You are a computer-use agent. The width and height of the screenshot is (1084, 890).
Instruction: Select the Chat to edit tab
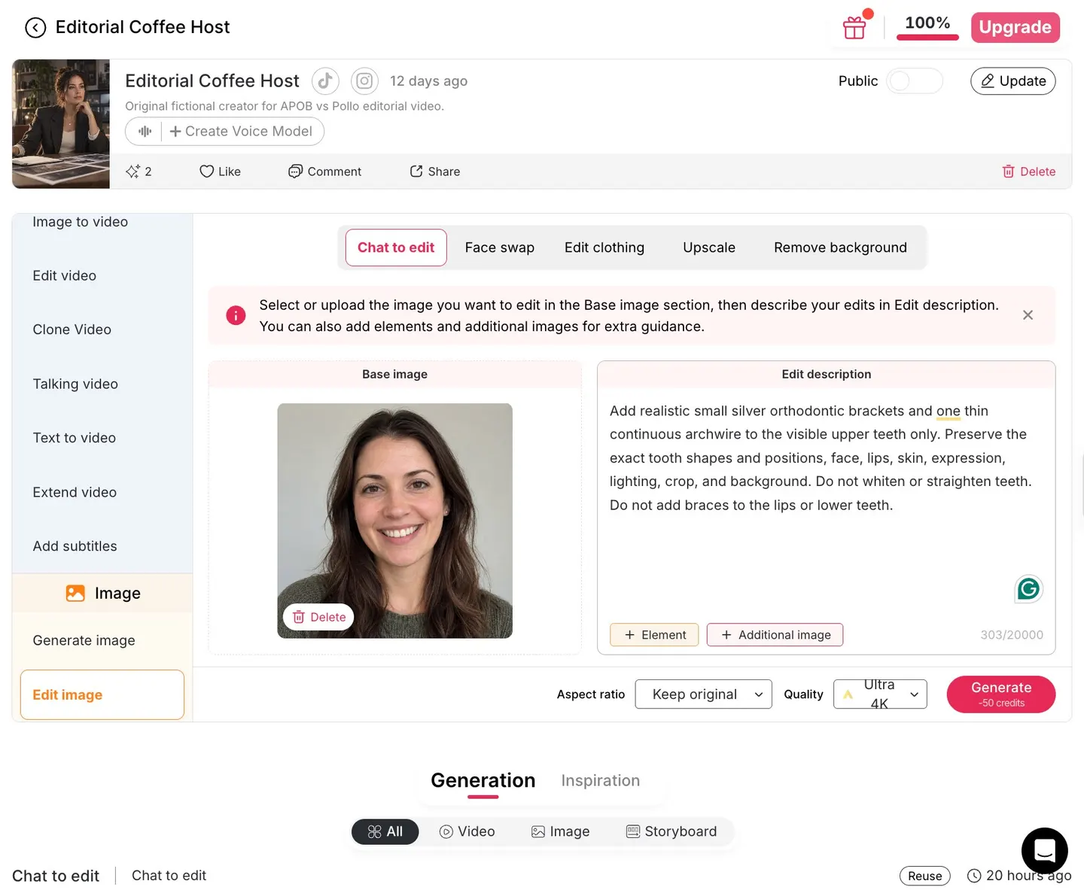pos(396,248)
